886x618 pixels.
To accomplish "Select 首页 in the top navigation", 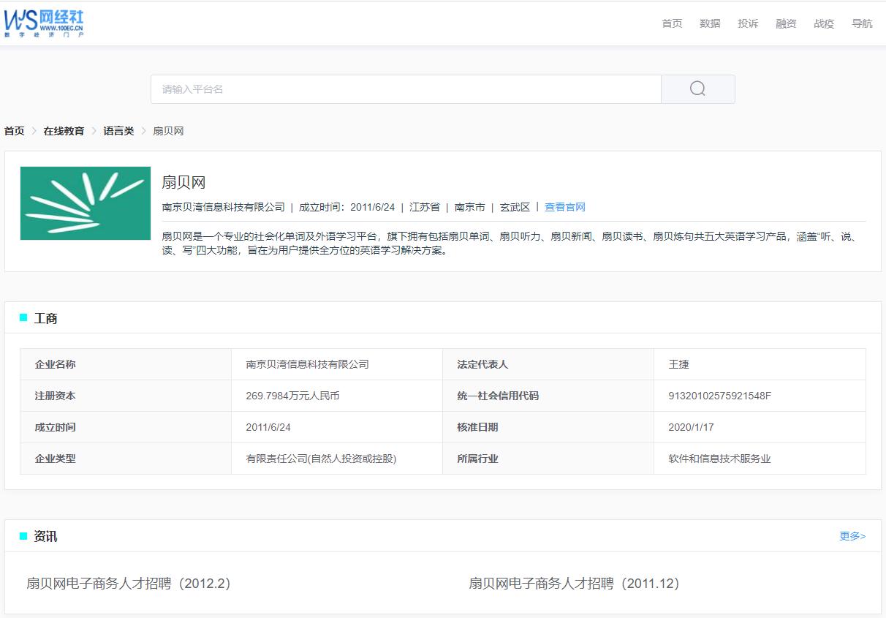I will [x=671, y=23].
